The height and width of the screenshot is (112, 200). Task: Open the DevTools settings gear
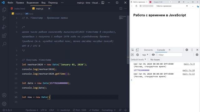point(187,50)
